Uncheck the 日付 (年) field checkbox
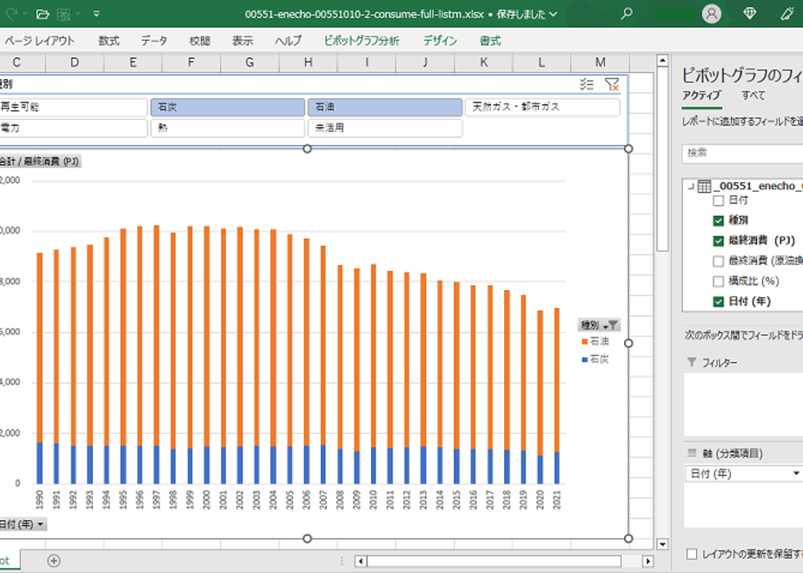The height and width of the screenshot is (573, 803). [x=718, y=301]
